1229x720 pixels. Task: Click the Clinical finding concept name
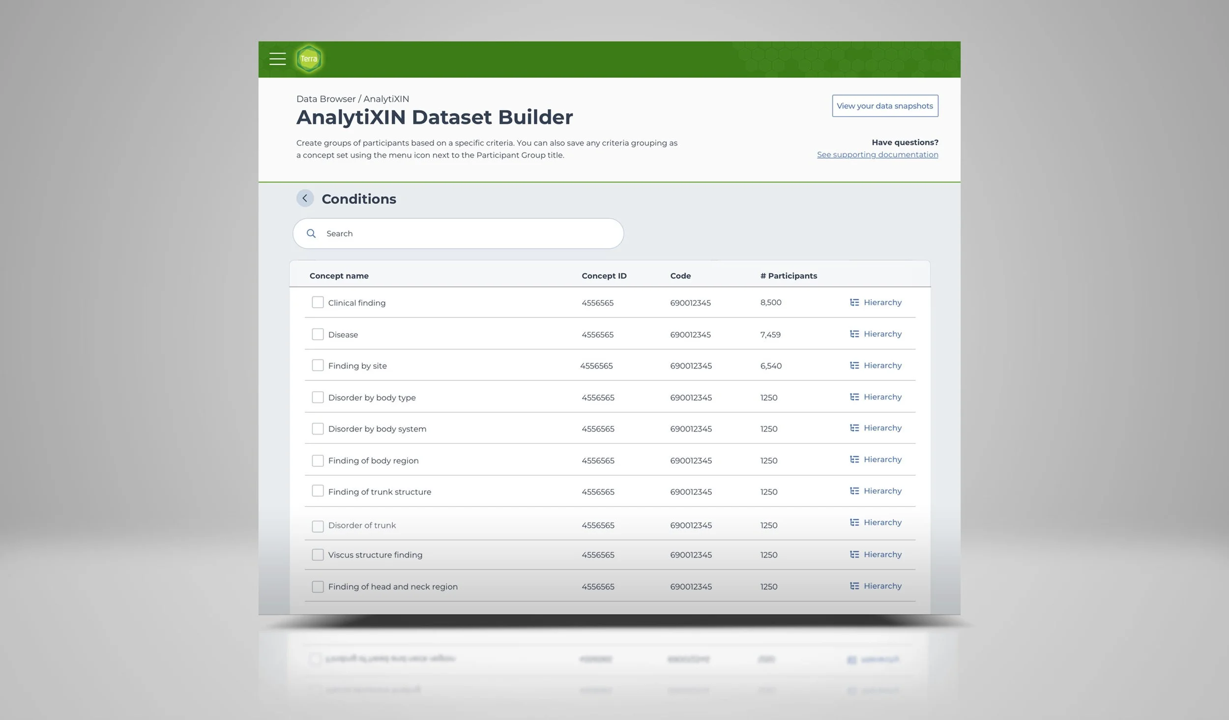coord(357,303)
